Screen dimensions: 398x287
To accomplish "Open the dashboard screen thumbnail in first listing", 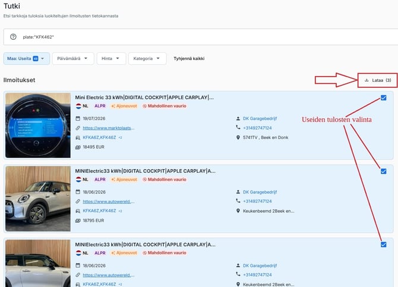I will 38,125.
